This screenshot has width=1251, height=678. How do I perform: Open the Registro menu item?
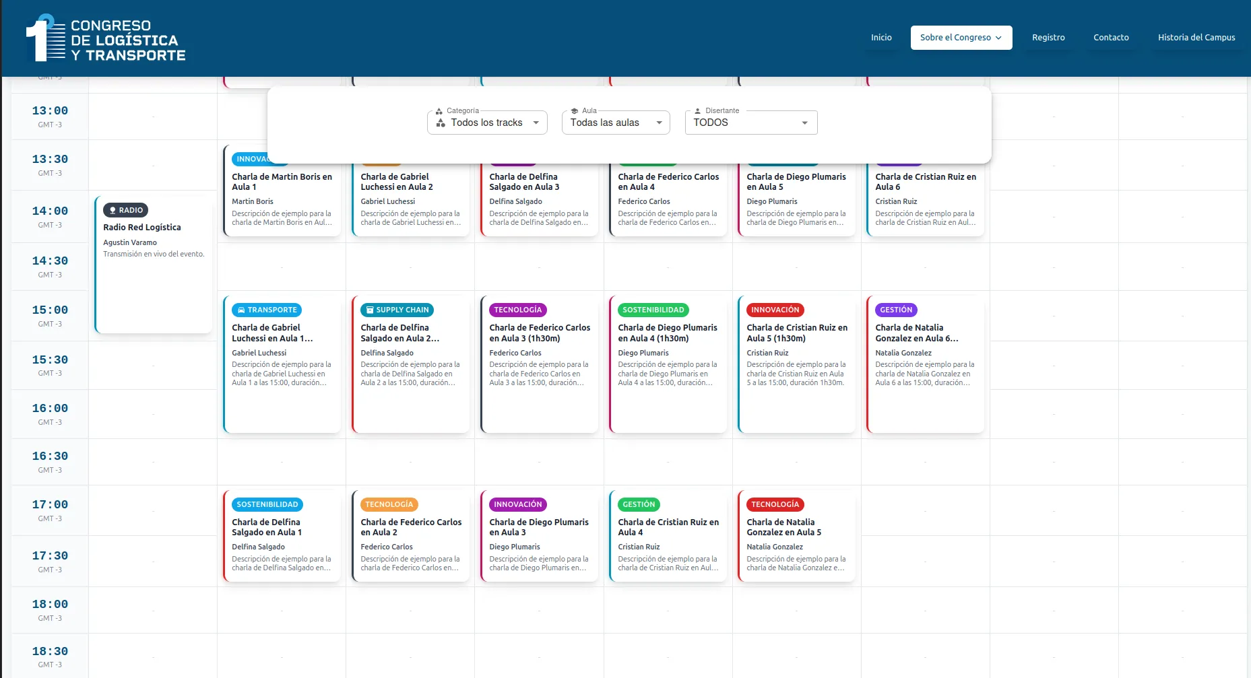point(1048,38)
